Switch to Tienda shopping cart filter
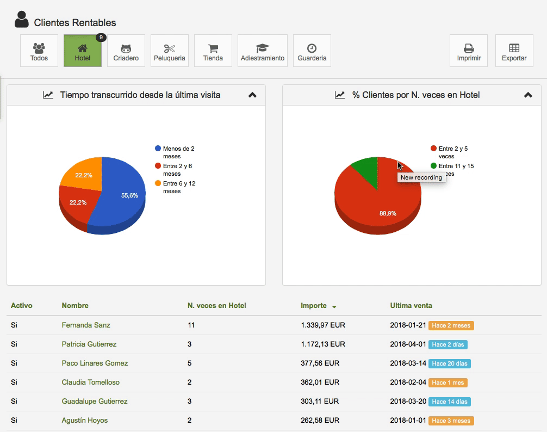The height and width of the screenshot is (432, 547). coord(213,51)
